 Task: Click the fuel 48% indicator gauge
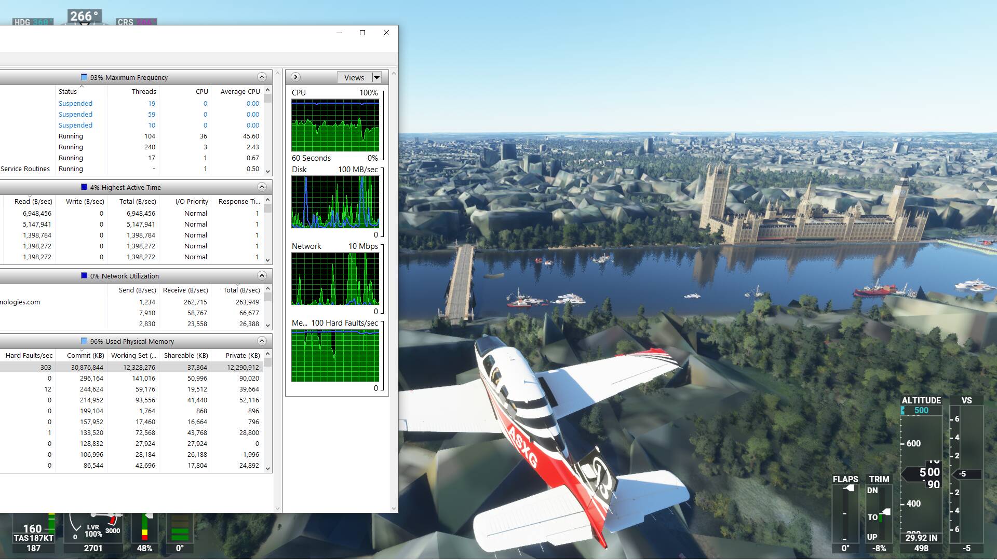(x=144, y=533)
